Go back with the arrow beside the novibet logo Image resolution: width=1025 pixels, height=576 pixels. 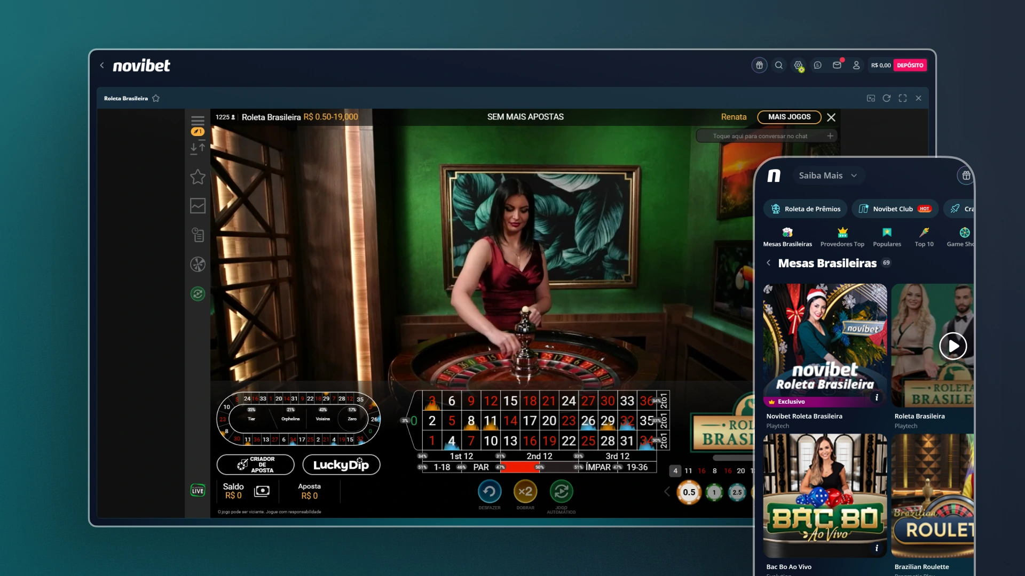(102, 65)
